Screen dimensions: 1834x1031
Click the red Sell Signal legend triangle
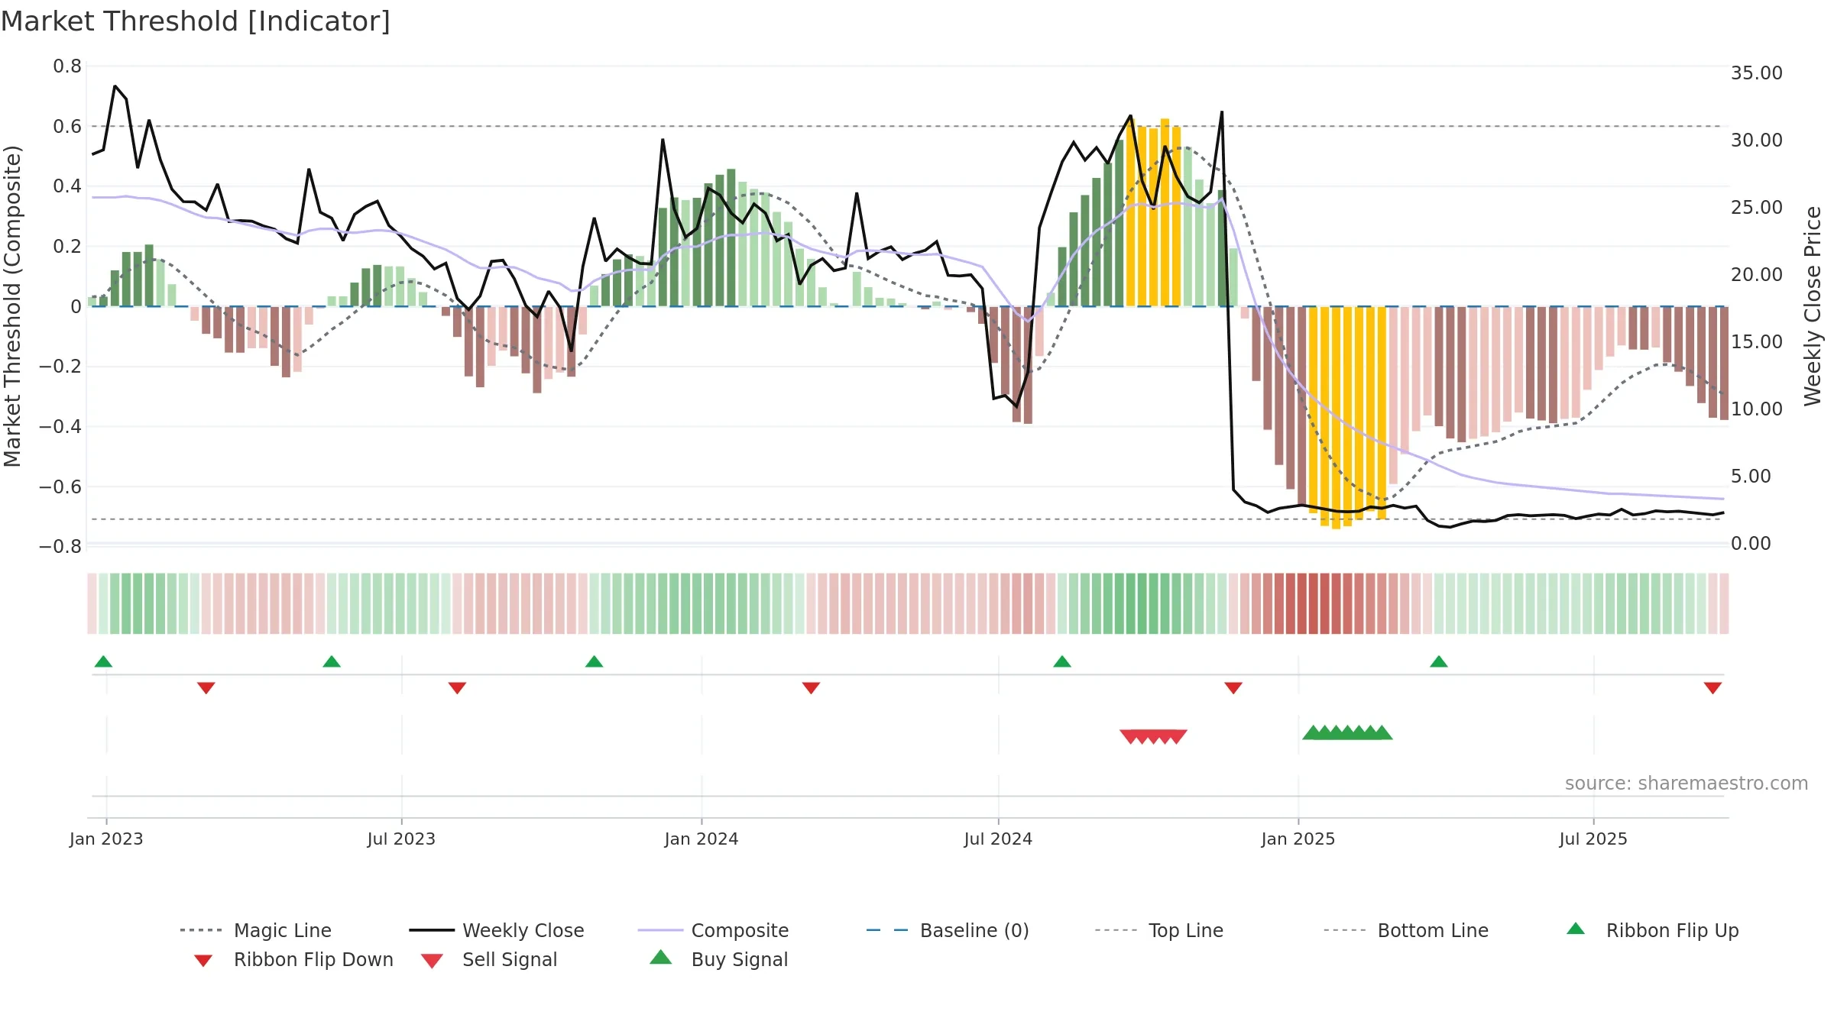[x=432, y=961]
